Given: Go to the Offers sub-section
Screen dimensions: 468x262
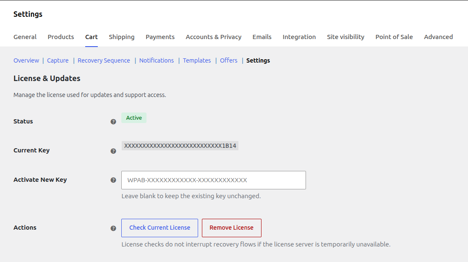Looking at the screenshot, I should click(x=229, y=60).
